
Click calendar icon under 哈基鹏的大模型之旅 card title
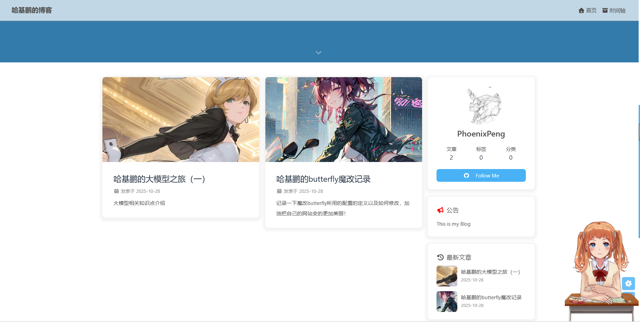coord(117,191)
